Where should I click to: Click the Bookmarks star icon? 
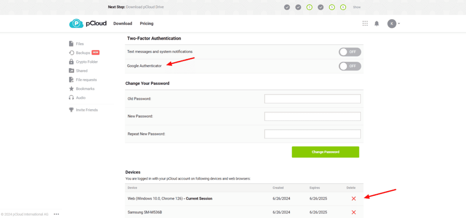point(71,89)
